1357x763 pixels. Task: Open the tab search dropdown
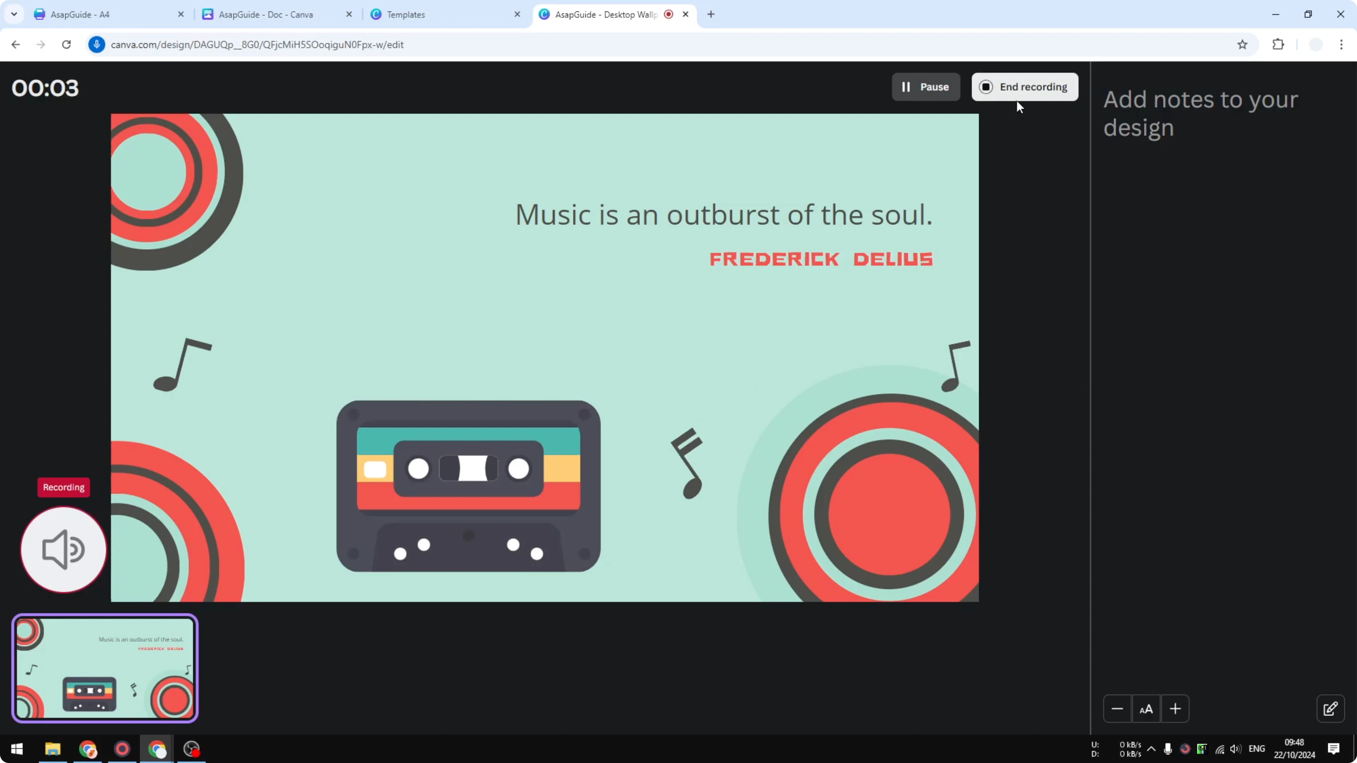click(x=14, y=14)
